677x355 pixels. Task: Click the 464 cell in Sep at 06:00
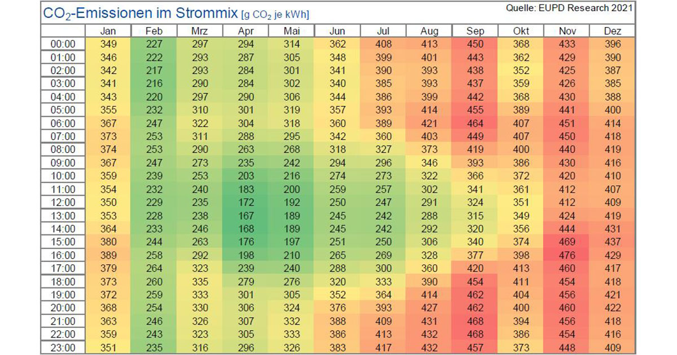tap(475, 123)
